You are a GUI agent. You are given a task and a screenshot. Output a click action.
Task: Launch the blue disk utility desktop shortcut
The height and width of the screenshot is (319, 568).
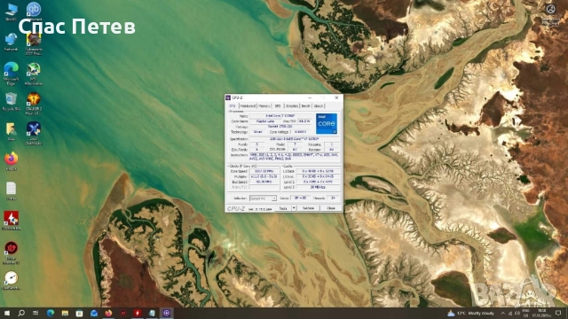pyautogui.click(x=34, y=133)
